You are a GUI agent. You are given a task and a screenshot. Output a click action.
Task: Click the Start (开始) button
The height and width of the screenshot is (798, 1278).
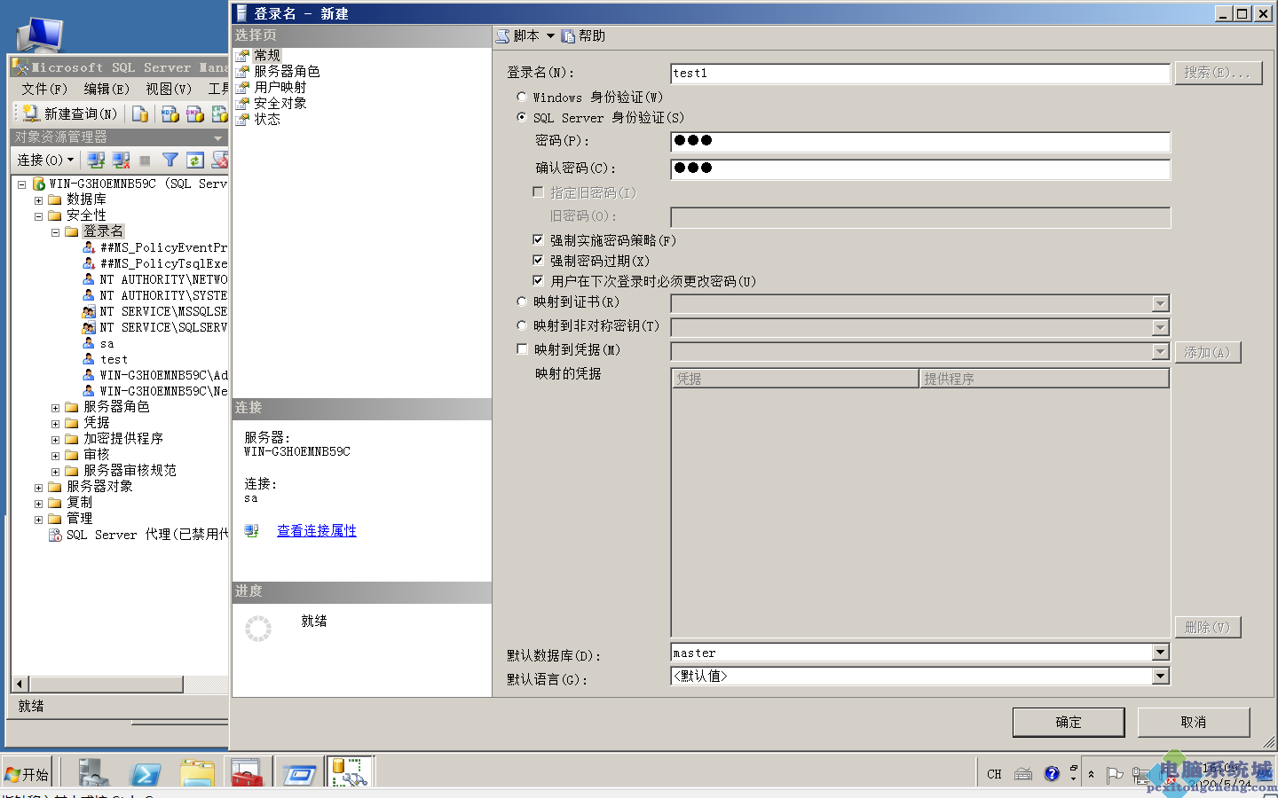pyautogui.click(x=28, y=774)
